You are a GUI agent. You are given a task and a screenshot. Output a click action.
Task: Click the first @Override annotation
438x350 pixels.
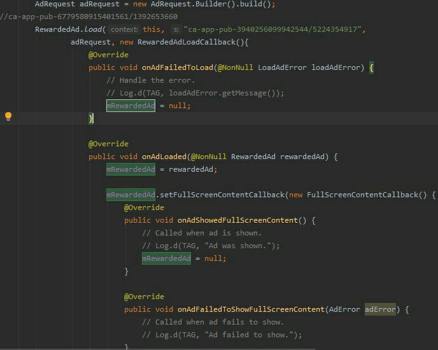tap(108, 55)
